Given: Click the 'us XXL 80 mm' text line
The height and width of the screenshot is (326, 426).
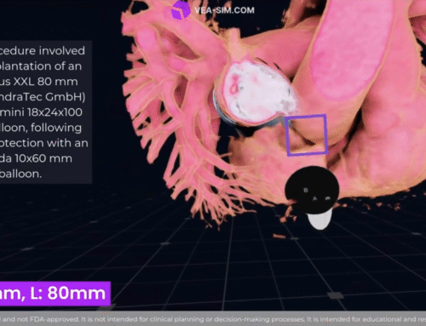Looking at the screenshot, I should (39, 82).
